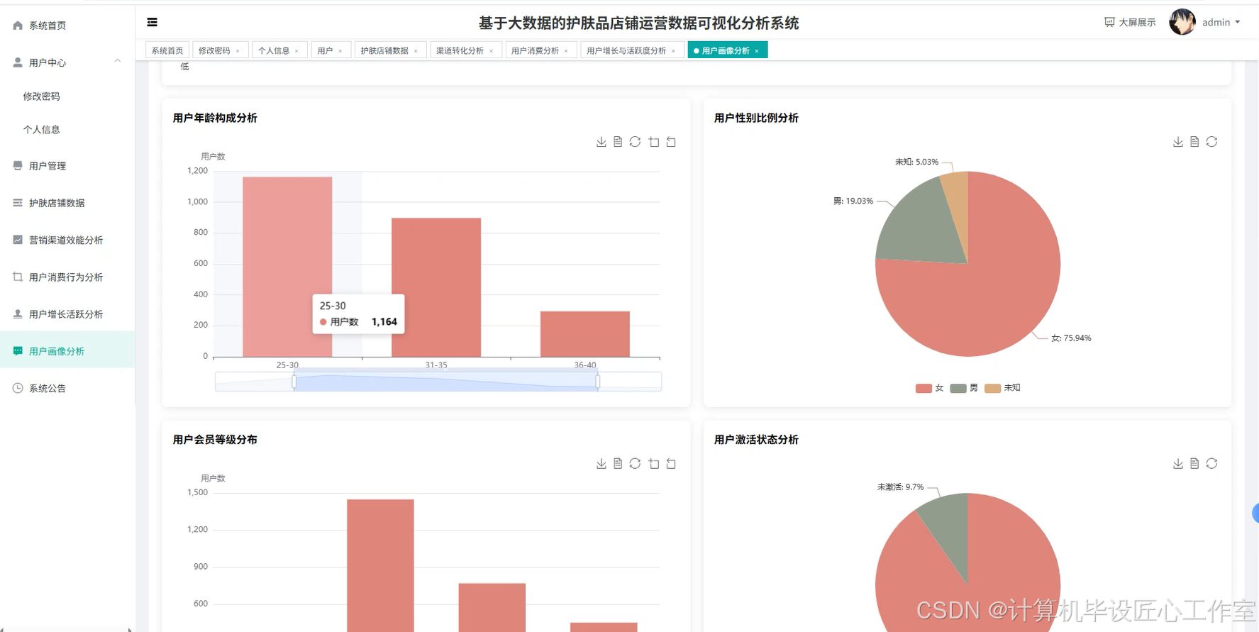
Task: Open the admin dropdown arrow
Action: [1238, 23]
